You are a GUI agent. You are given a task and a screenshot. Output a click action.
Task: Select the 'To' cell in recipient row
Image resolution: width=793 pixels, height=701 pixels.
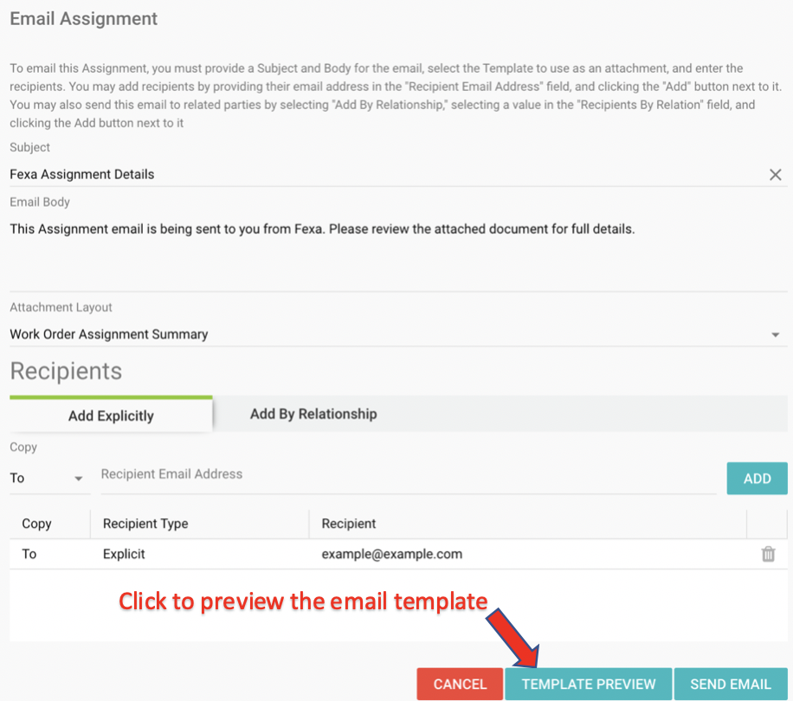point(29,554)
